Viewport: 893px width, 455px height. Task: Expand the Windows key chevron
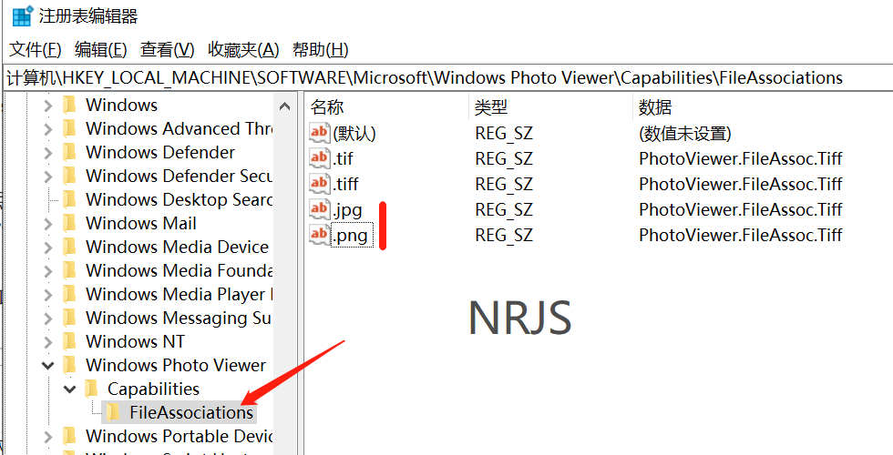pyautogui.click(x=48, y=106)
